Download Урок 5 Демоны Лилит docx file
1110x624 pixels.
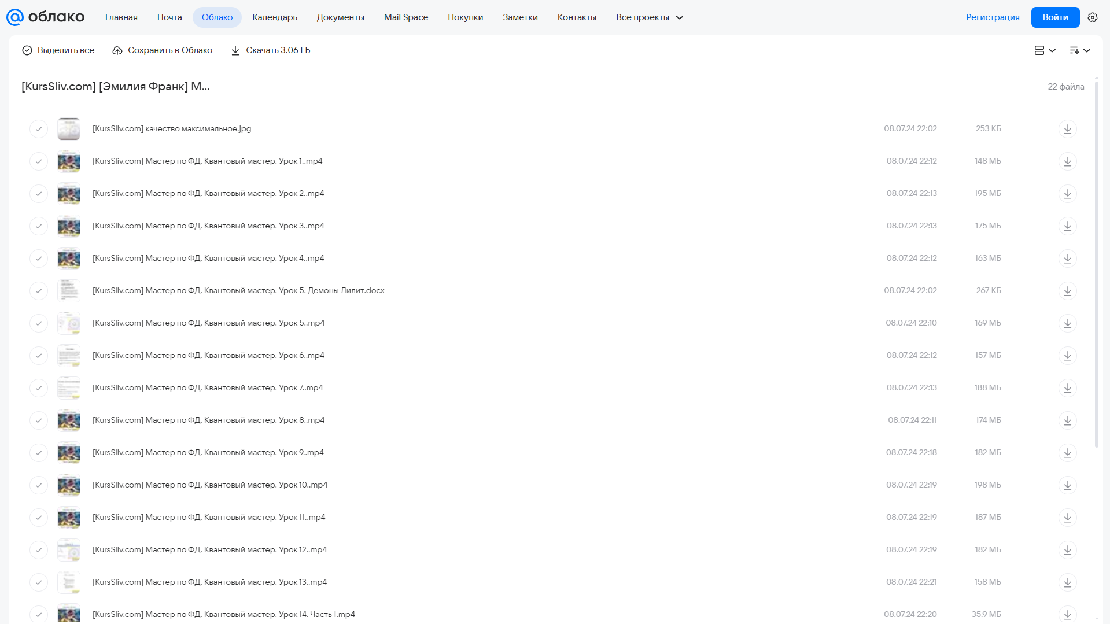1067,291
